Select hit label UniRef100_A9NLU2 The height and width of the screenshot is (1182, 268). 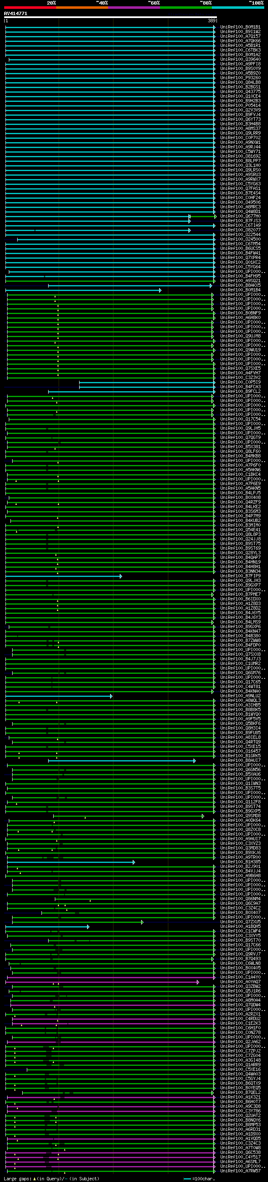pyautogui.click(x=240, y=696)
